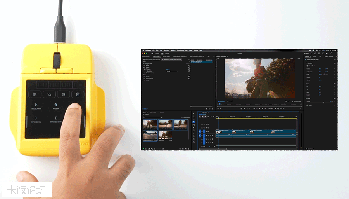Step forward one frame in Program monitor
This screenshot has width=349, height=199.
point(263,108)
